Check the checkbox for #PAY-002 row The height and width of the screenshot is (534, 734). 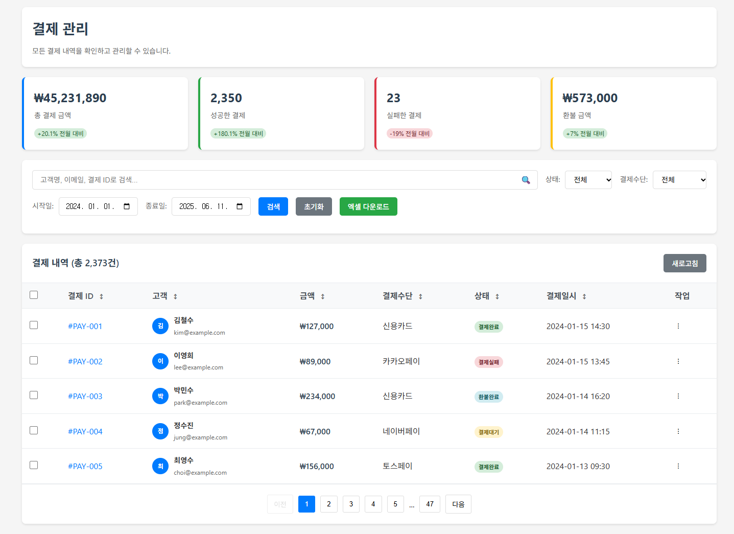tap(34, 360)
